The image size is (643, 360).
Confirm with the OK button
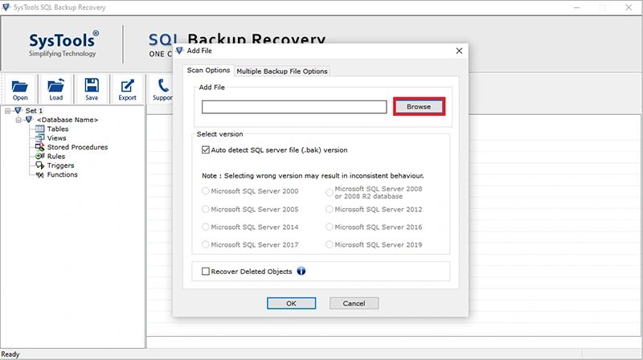tap(291, 304)
